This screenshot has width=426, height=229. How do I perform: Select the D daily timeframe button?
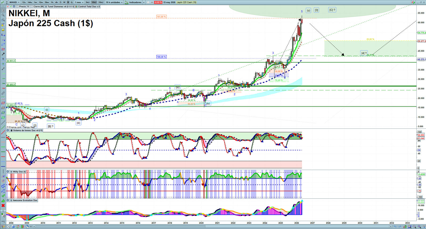click(60, 2)
